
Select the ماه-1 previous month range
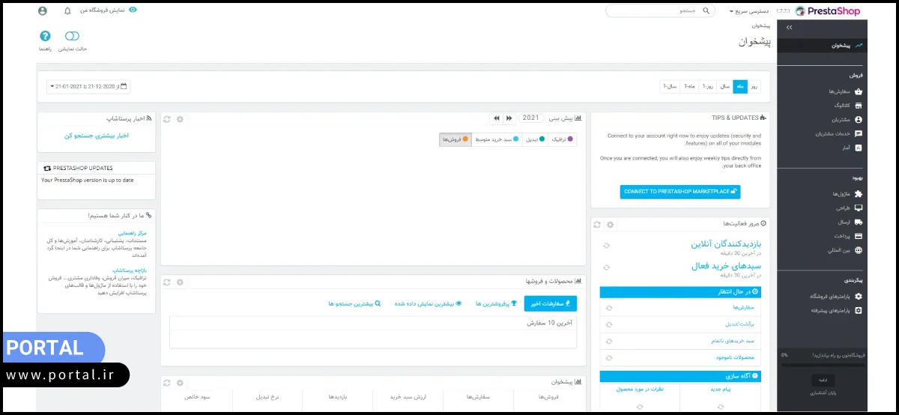pos(689,87)
